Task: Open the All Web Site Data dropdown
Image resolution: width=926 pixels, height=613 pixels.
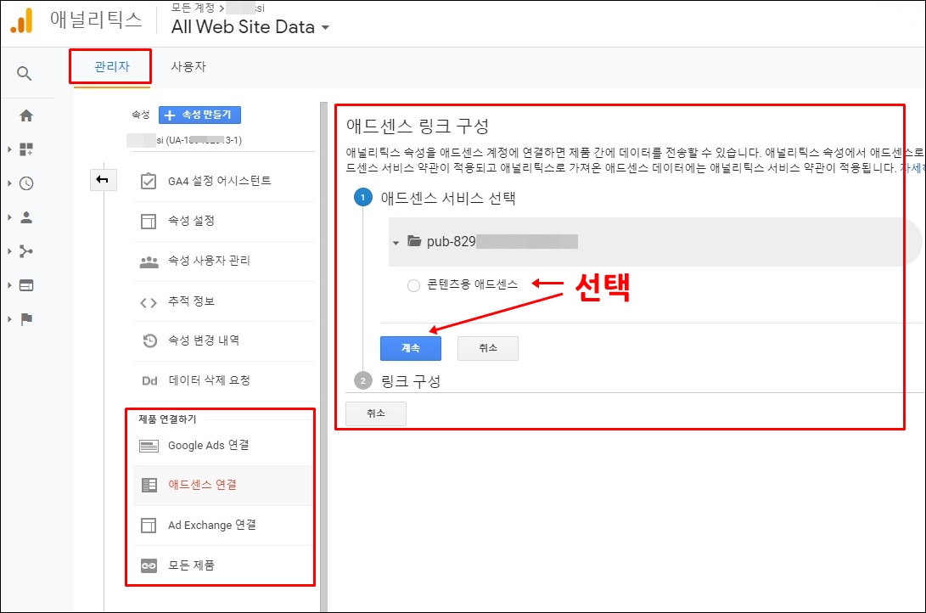Action: coord(250,26)
